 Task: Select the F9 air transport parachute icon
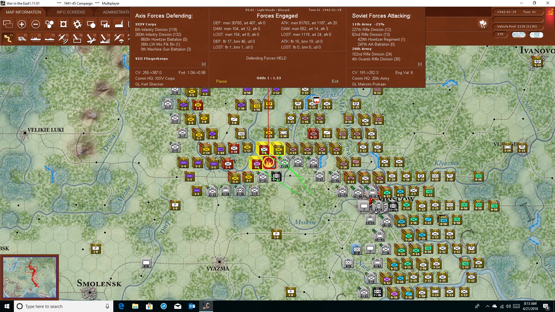119,38
